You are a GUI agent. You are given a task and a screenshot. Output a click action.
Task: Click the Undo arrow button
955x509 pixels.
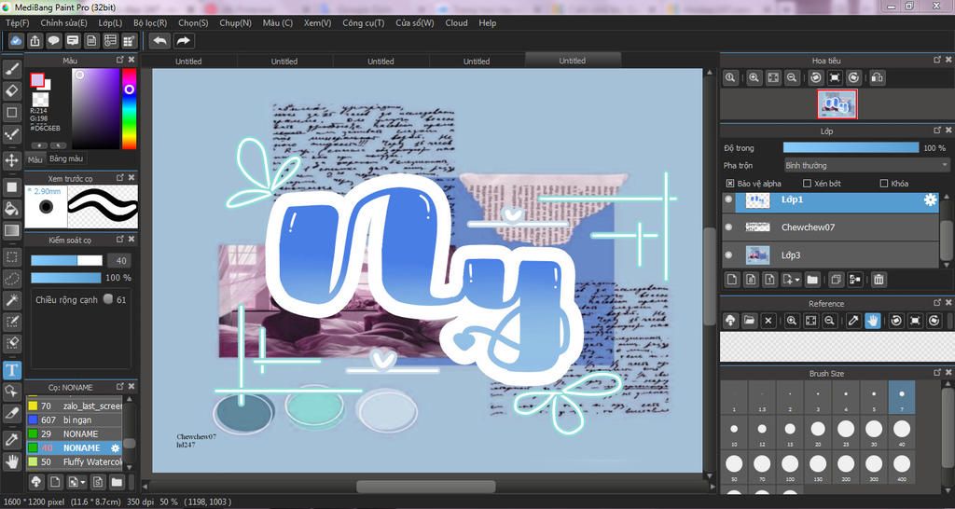(160, 41)
